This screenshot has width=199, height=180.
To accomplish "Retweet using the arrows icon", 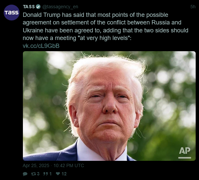I will (33, 174).
